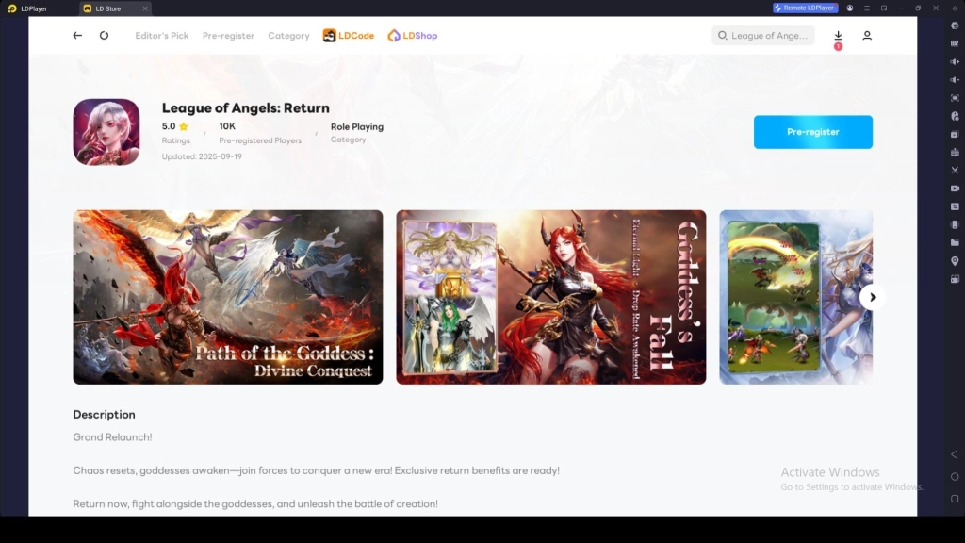Tap the Android home circle in sidebar
Image resolution: width=965 pixels, height=543 pixels.
(x=955, y=476)
